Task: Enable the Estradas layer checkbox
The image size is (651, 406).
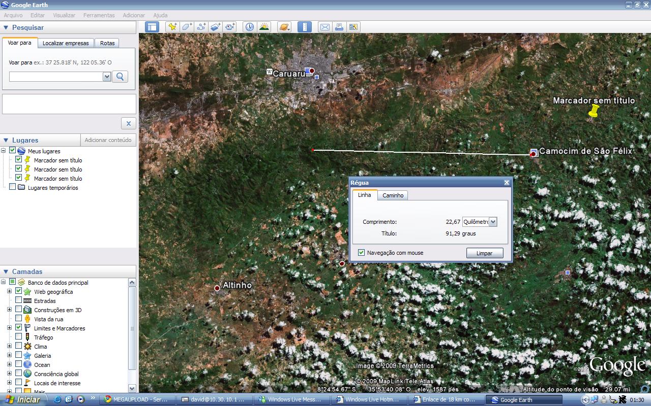Action: [19, 301]
